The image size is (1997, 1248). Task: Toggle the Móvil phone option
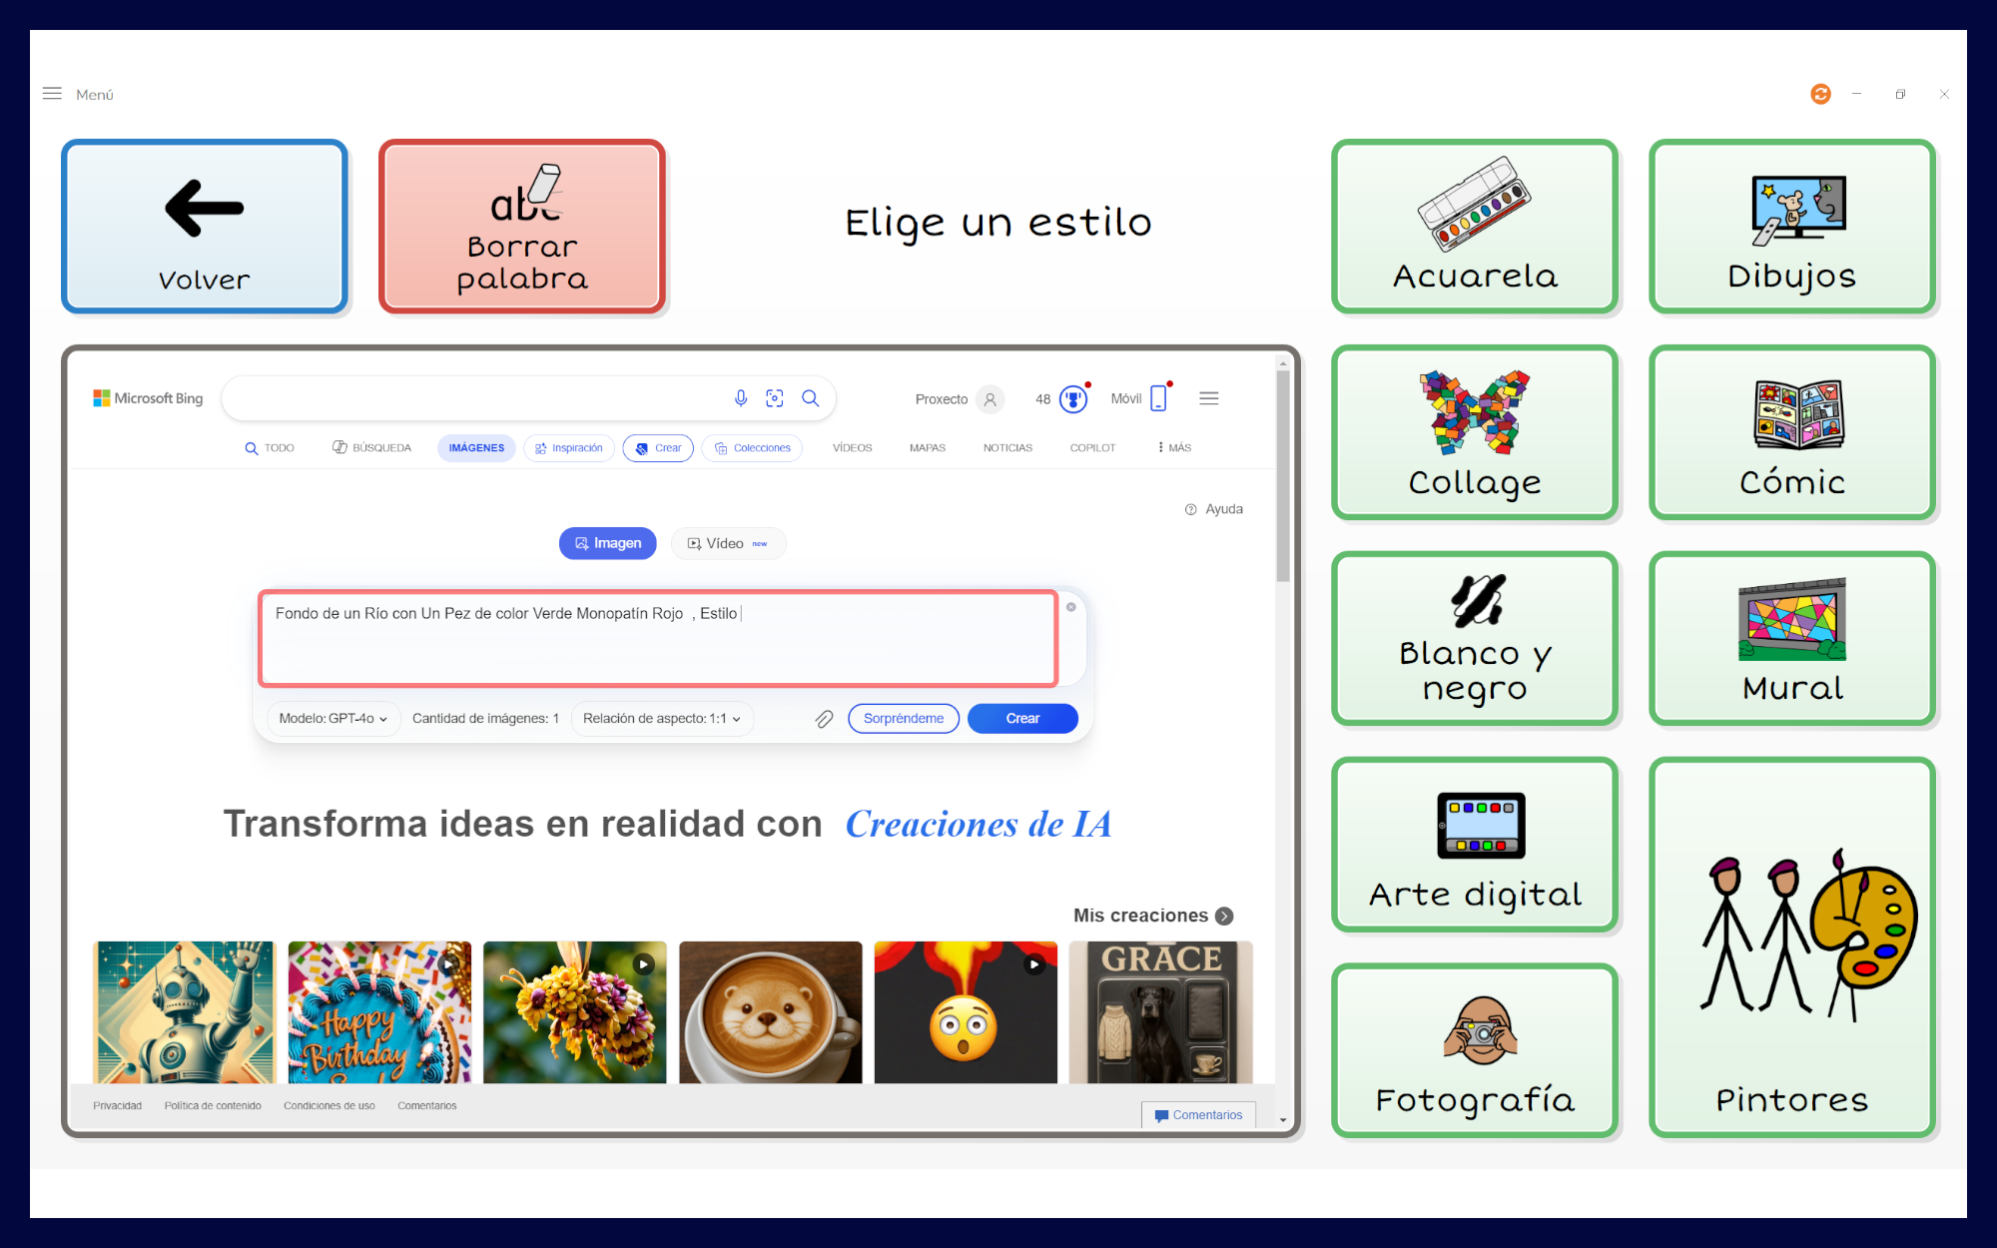1157,397
